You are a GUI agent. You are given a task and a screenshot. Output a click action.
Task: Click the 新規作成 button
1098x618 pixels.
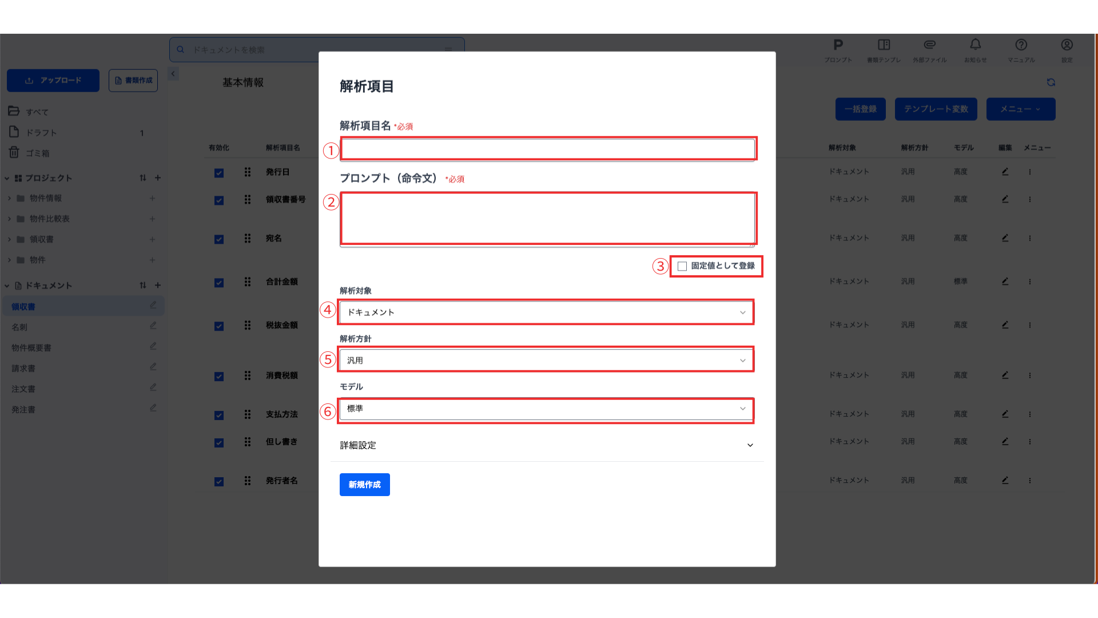(364, 485)
